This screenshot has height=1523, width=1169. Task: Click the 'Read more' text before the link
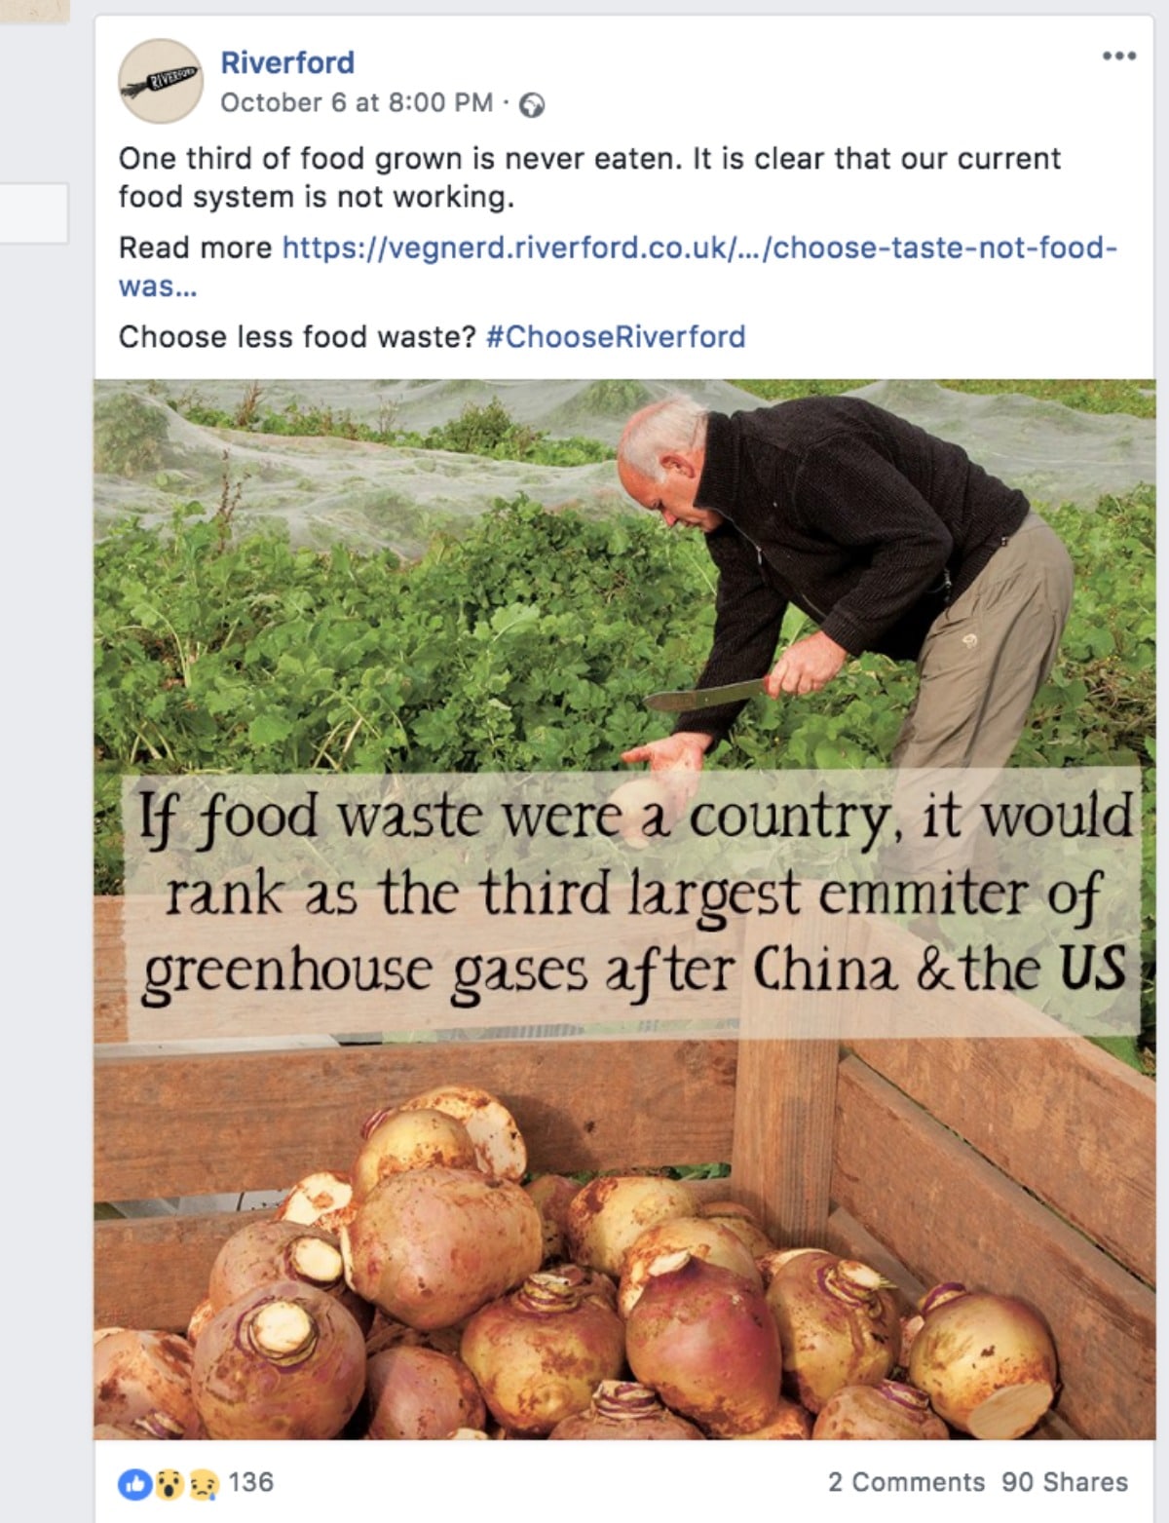coord(195,247)
